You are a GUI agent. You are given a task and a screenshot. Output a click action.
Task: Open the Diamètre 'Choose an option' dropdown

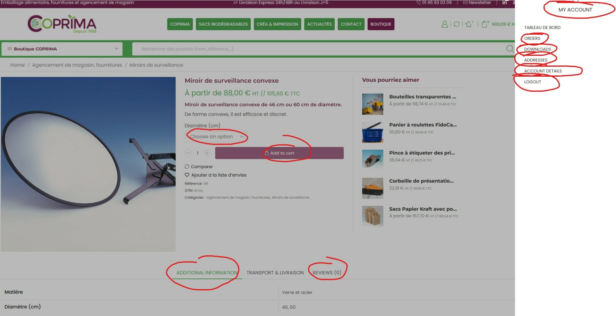point(216,137)
